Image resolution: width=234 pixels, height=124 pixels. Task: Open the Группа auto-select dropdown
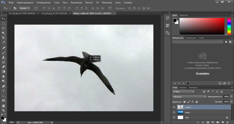[25, 8]
